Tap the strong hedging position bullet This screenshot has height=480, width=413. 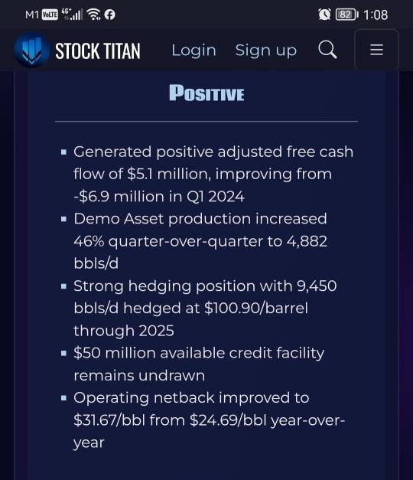[199, 308]
